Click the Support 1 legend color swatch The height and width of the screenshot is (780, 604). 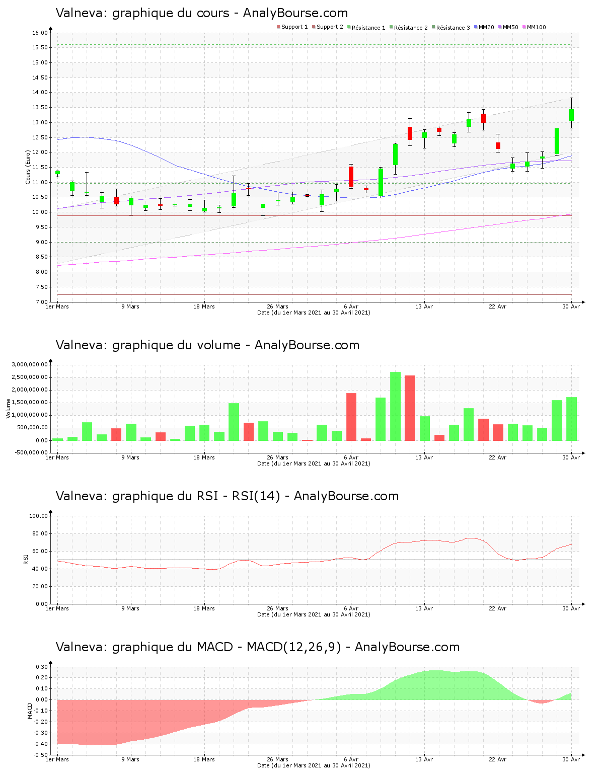278,27
